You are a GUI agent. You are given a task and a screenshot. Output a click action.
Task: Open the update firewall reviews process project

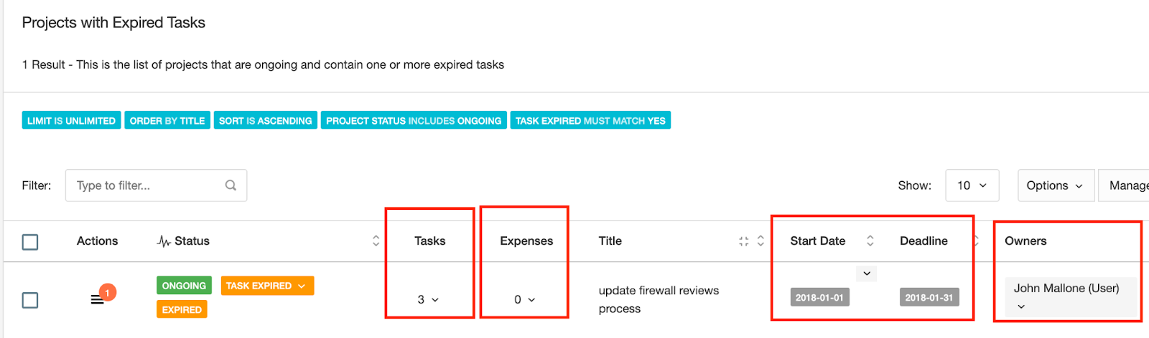659,299
